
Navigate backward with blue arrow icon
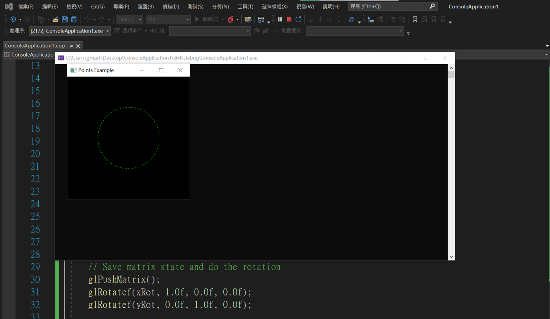click(13, 20)
